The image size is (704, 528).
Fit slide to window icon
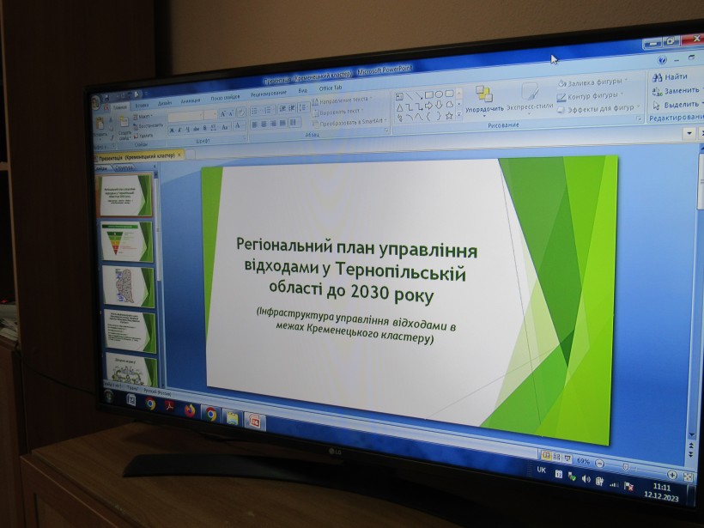[688, 476]
